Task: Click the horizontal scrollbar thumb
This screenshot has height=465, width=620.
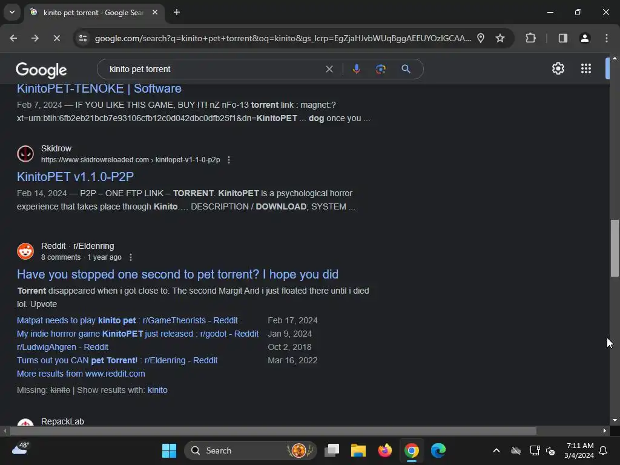Action: point(273,430)
